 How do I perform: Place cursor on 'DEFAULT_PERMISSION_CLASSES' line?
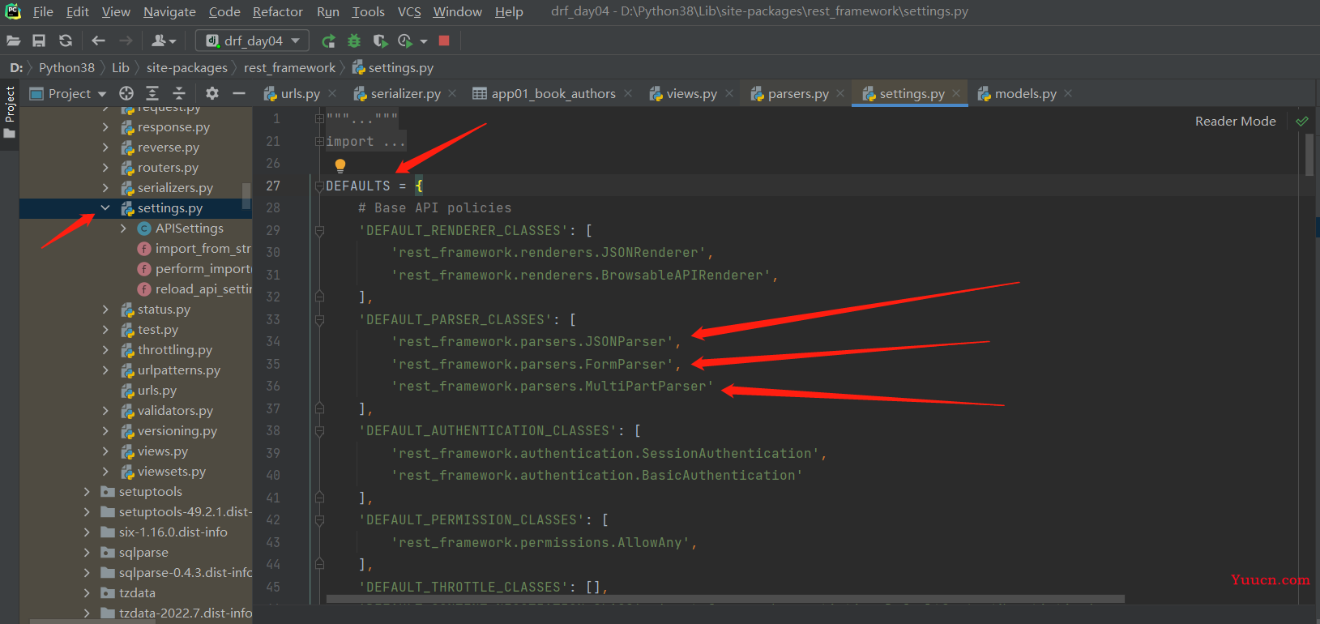point(483,520)
